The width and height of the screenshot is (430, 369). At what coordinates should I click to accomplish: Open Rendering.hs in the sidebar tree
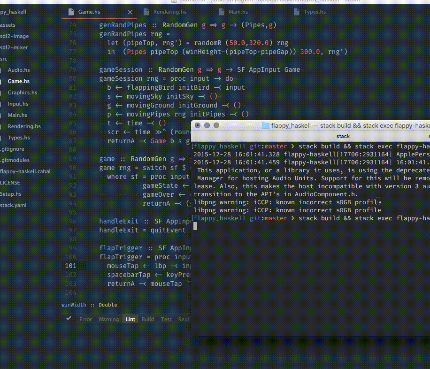click(24, 126)
